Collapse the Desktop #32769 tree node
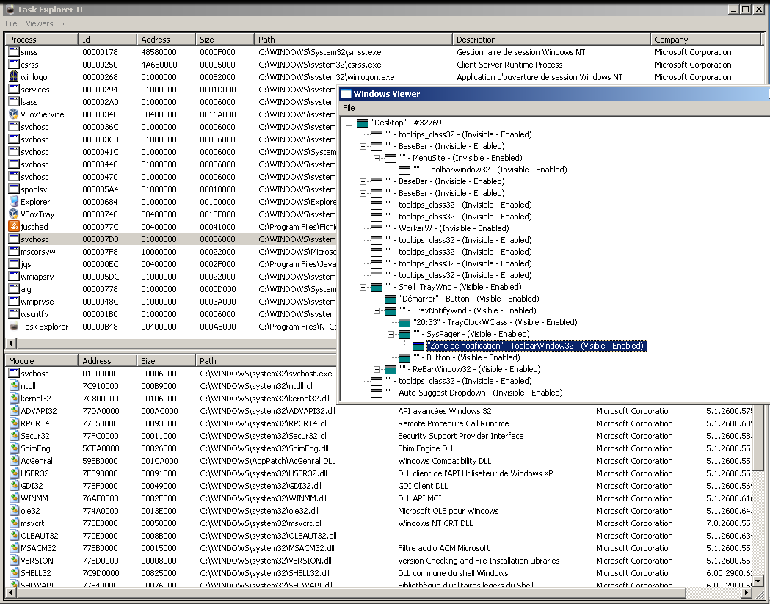The width and height of the screenshot is (770, 604). click(349, 123)
